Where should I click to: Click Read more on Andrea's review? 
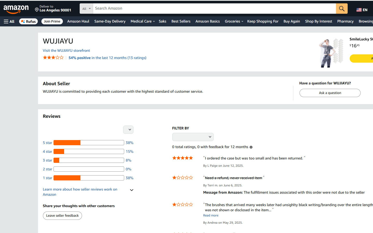tap(211, 215)
